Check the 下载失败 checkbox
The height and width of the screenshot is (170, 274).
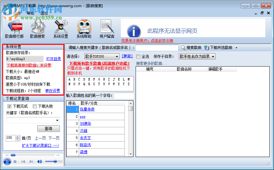[x=35, y=107]
